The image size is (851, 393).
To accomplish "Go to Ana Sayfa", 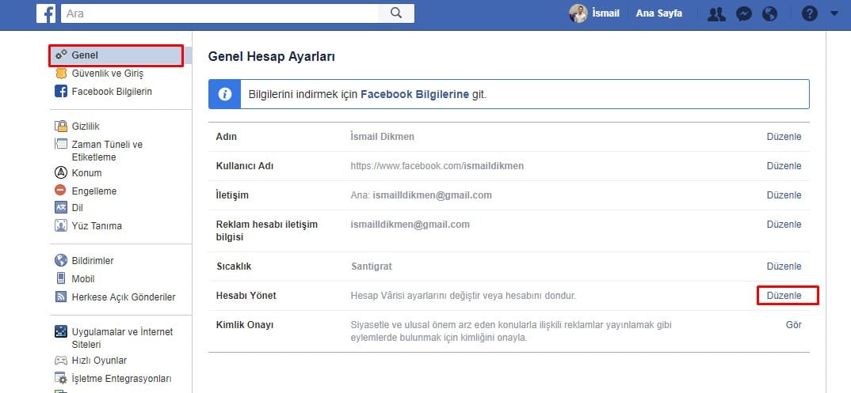I will point(658,13).
